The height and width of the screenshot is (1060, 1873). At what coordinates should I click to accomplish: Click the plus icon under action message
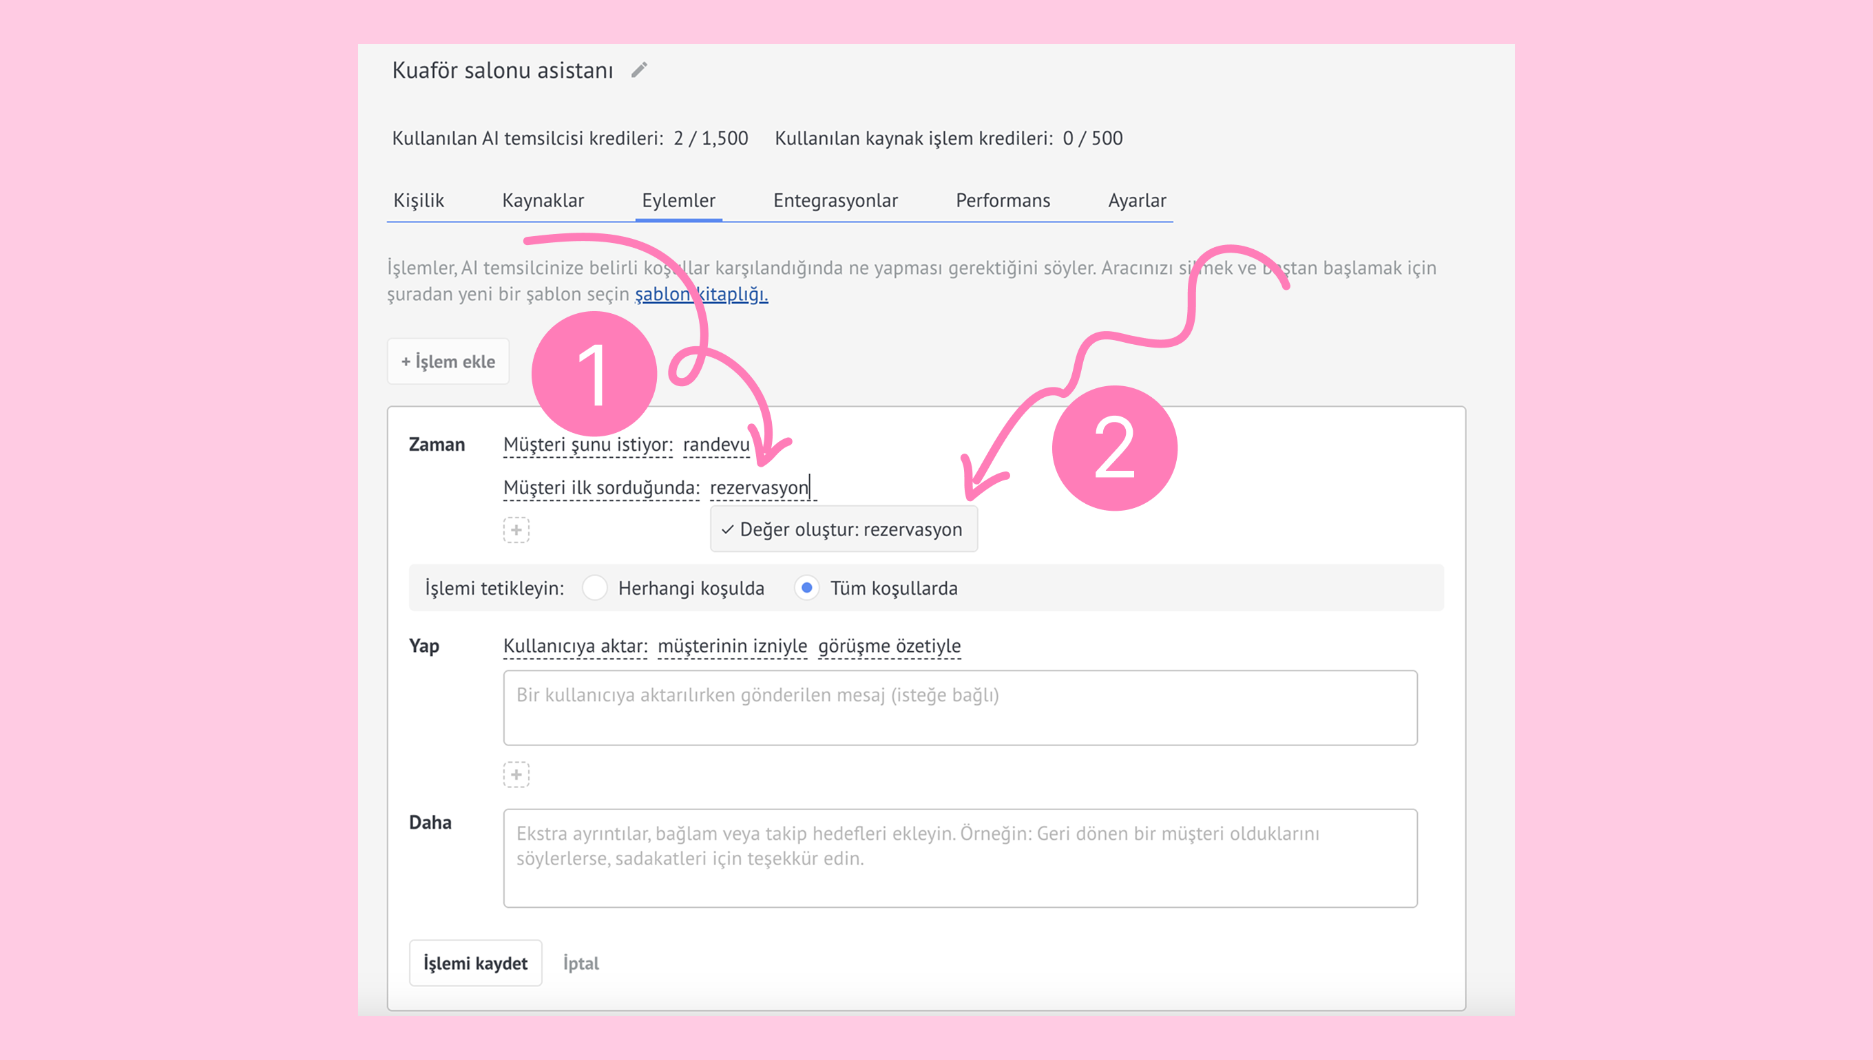516,774
